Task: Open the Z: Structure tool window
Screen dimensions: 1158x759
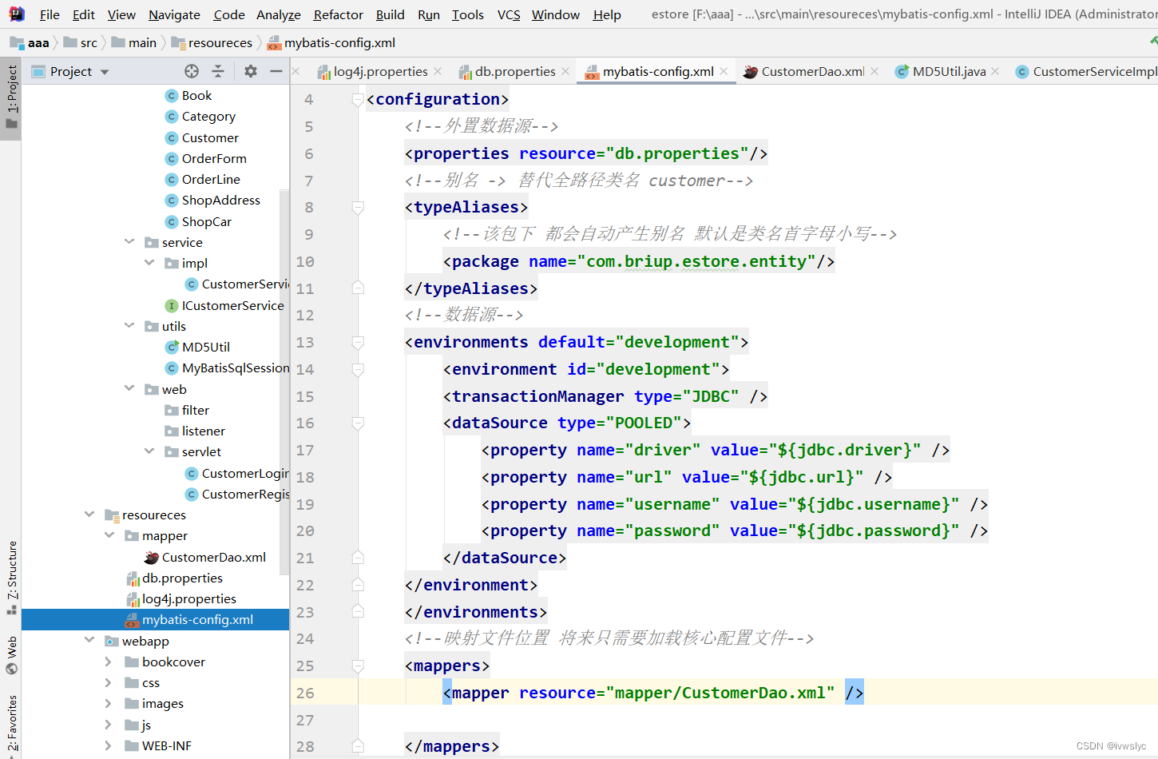Action: click(x=11, y=577)
